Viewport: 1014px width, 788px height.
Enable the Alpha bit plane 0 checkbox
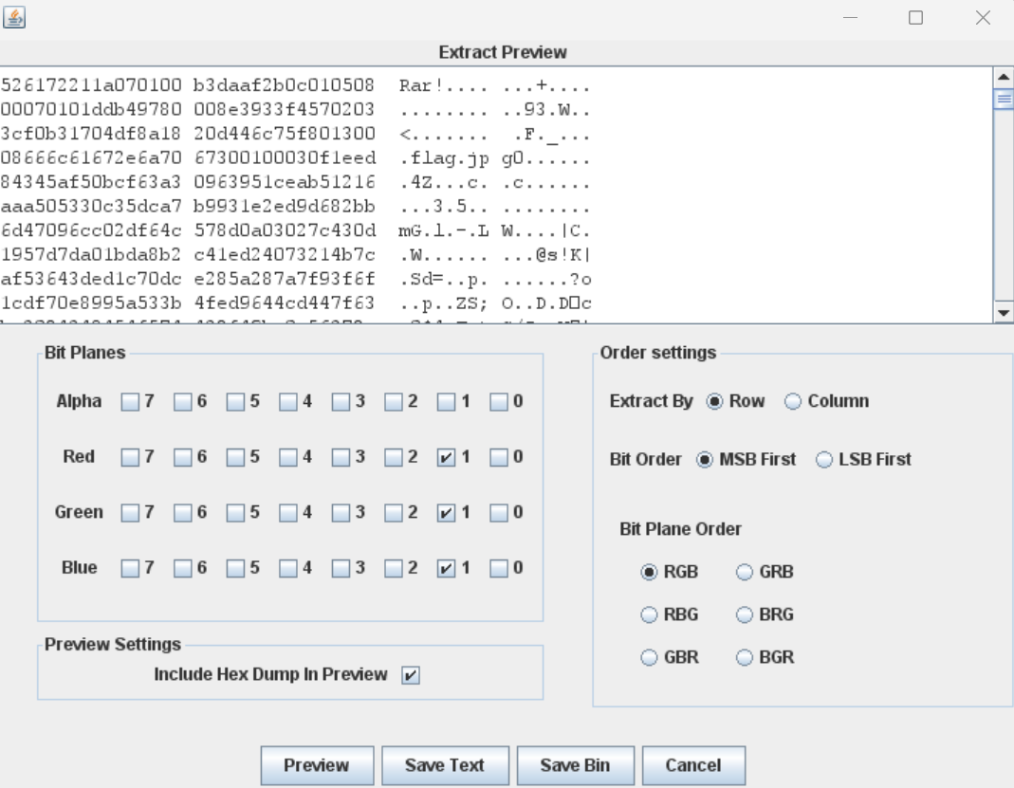tap(499, 402)
